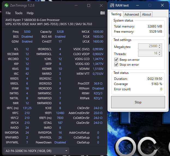
Task: Click the tRC value 42
Action: pyautogui.click(x=27, y=74)
